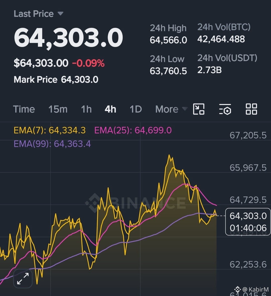
Task: Click the current price tag with countdown 01:40:06
Action: (x=248, y=222)
